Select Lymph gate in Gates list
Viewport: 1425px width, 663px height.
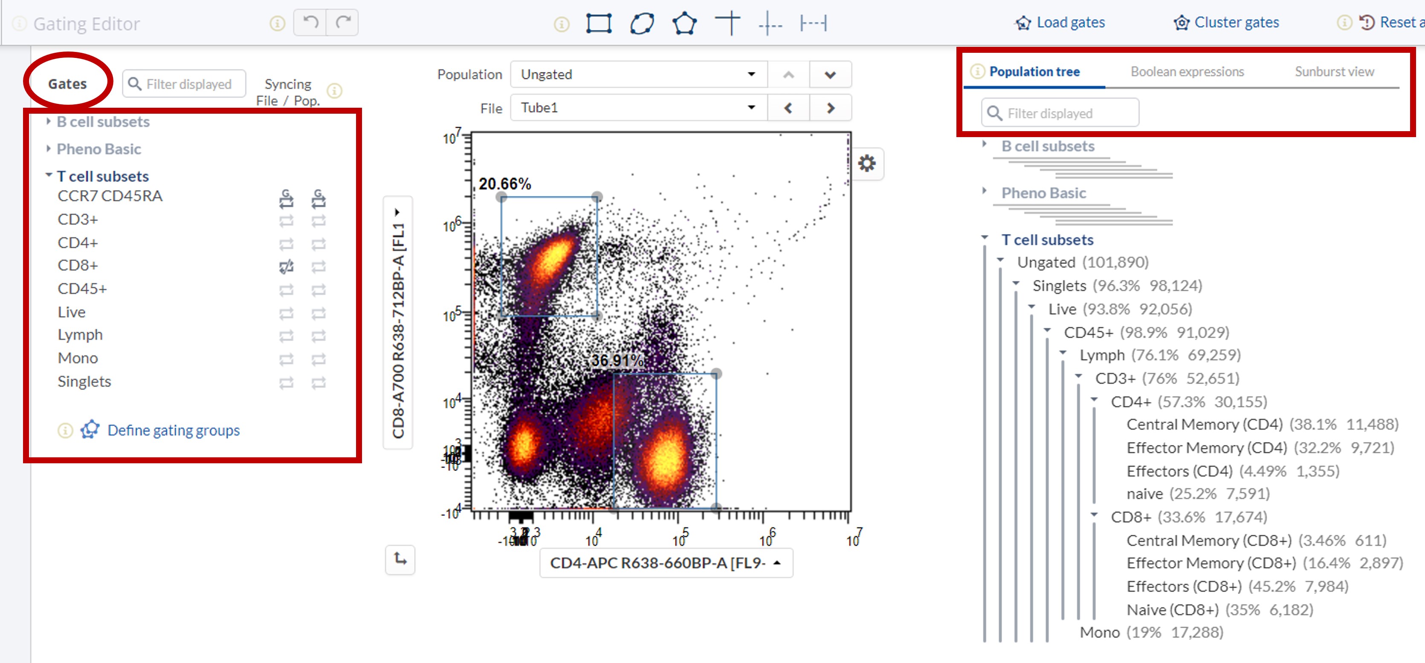tap(80, 335)
